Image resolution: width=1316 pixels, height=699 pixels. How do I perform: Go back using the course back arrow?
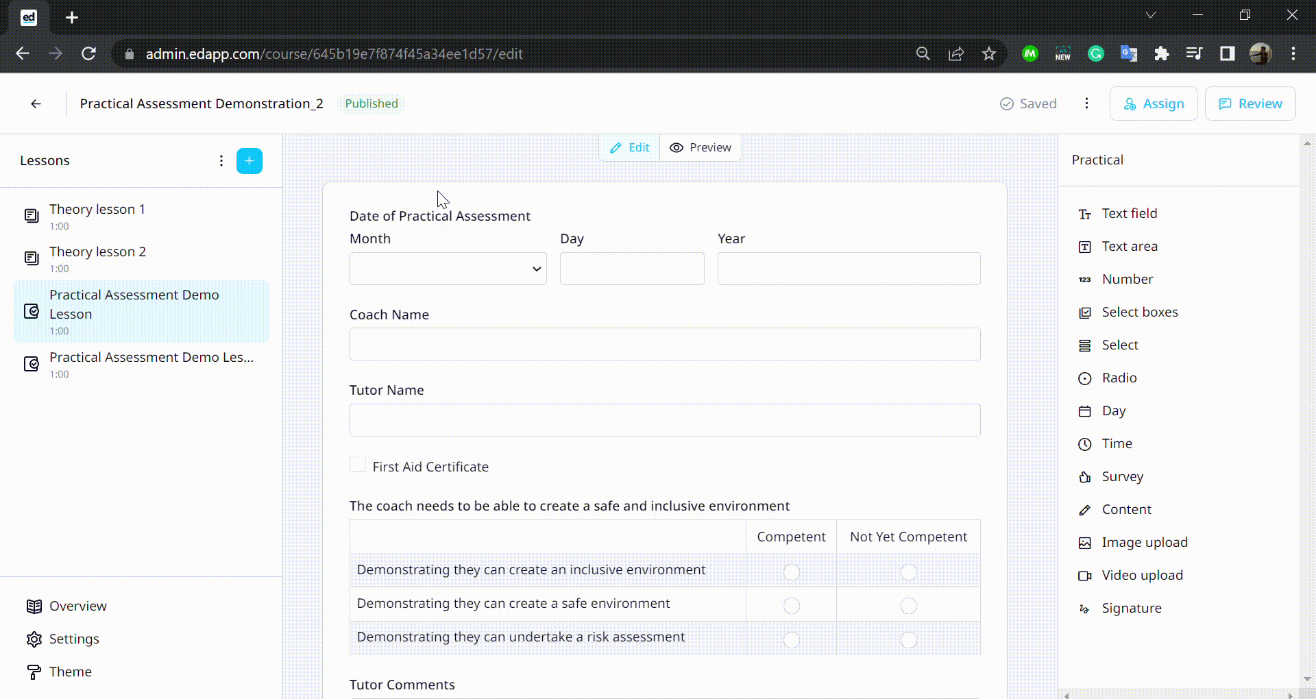pyautogui.click(x=36, y=103)
